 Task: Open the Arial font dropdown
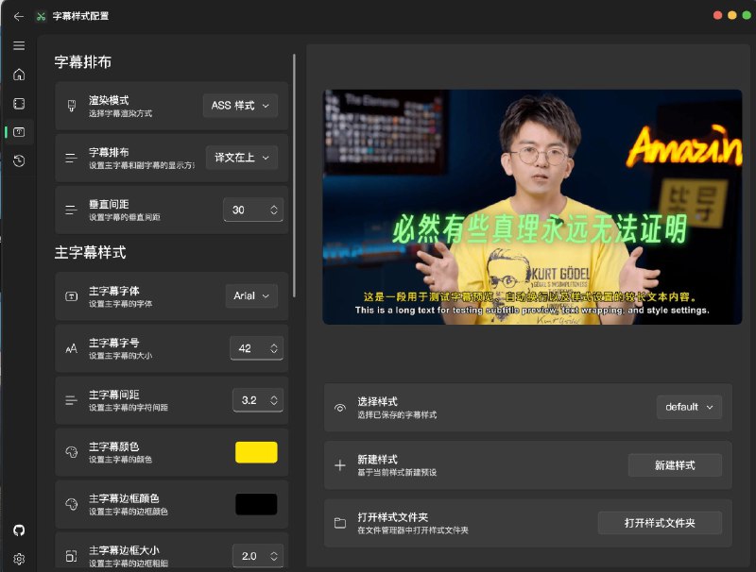tap(250, 295)
